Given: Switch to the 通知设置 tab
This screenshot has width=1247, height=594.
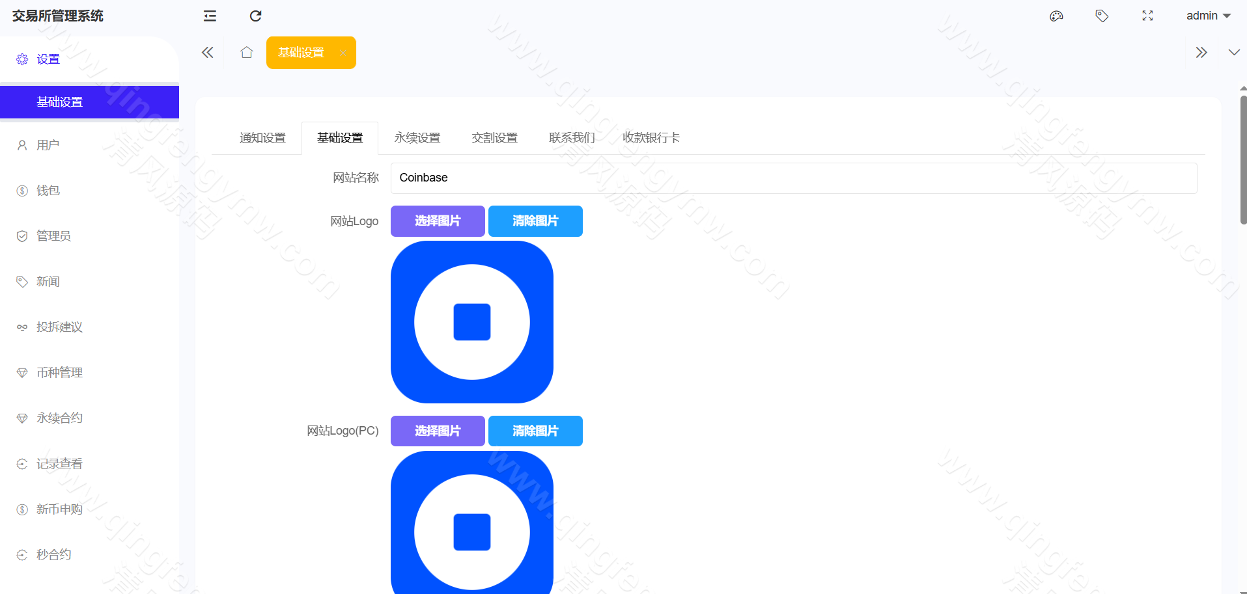Looking at the screenshot, I should pyautogui.click(x=262, y=137).
